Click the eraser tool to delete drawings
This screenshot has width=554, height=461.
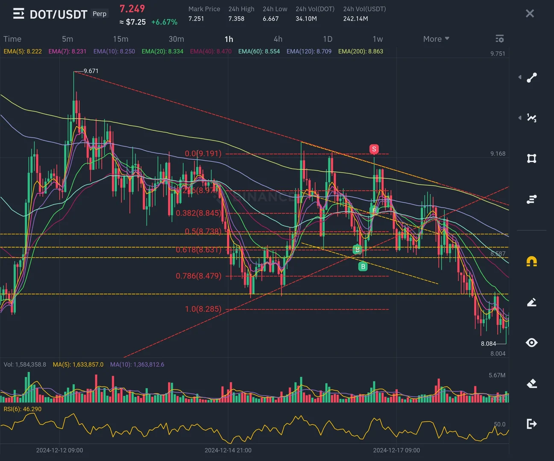[x=532, y=383]
